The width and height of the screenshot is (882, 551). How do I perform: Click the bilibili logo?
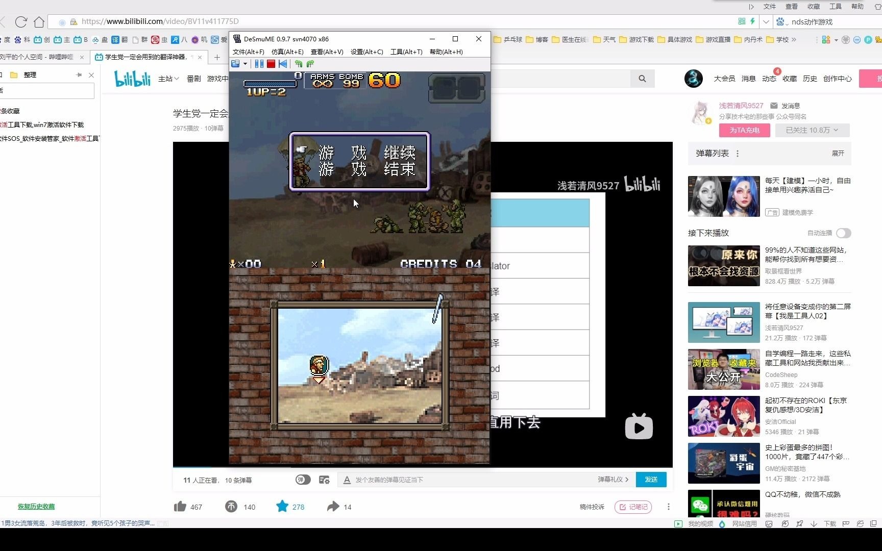point(132,79)
